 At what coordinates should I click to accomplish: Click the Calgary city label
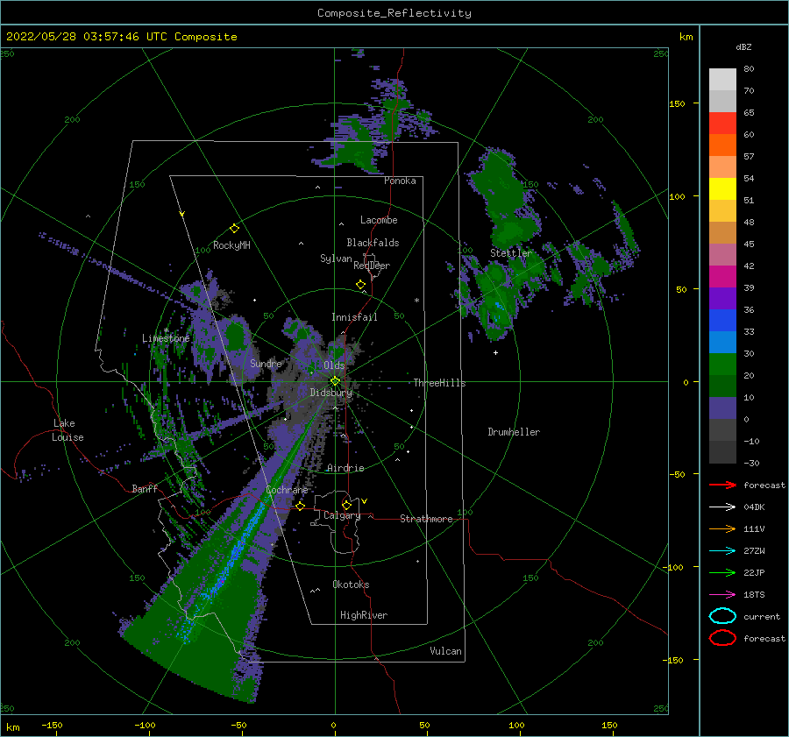pos(342,515)
